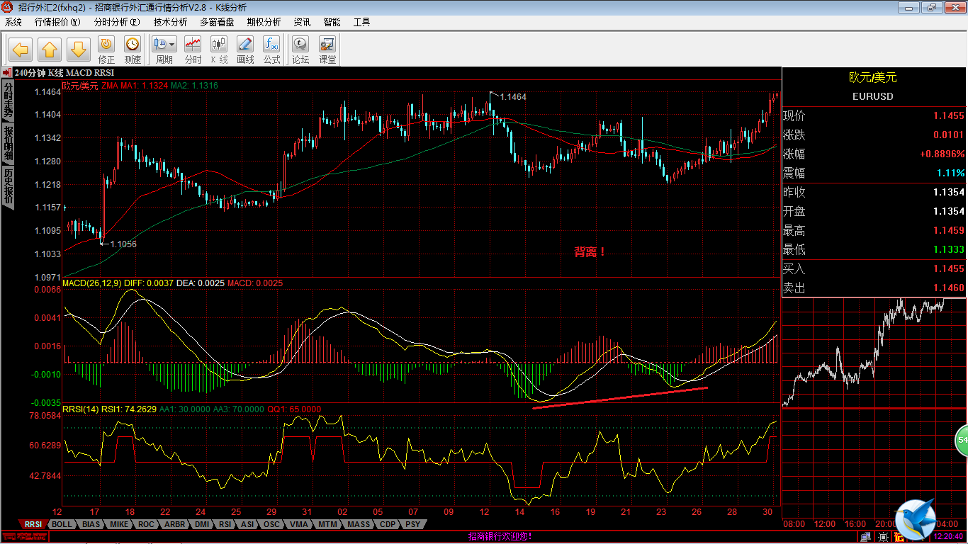Open the 公式 formula editor
This screenshot has width=968, height=544.
[271, 50]
